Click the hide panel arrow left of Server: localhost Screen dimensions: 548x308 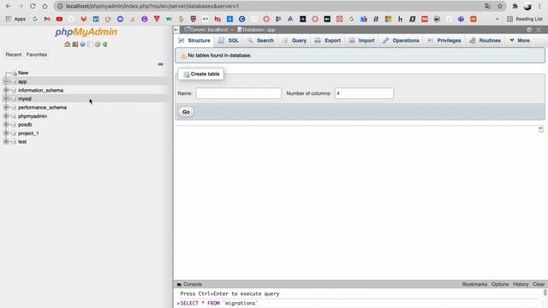click(x=176, y=30)
